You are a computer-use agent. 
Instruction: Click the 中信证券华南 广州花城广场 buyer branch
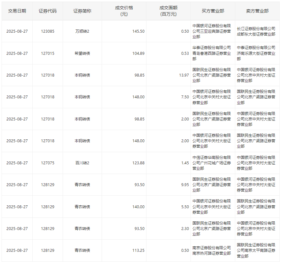tap(212, 163)
